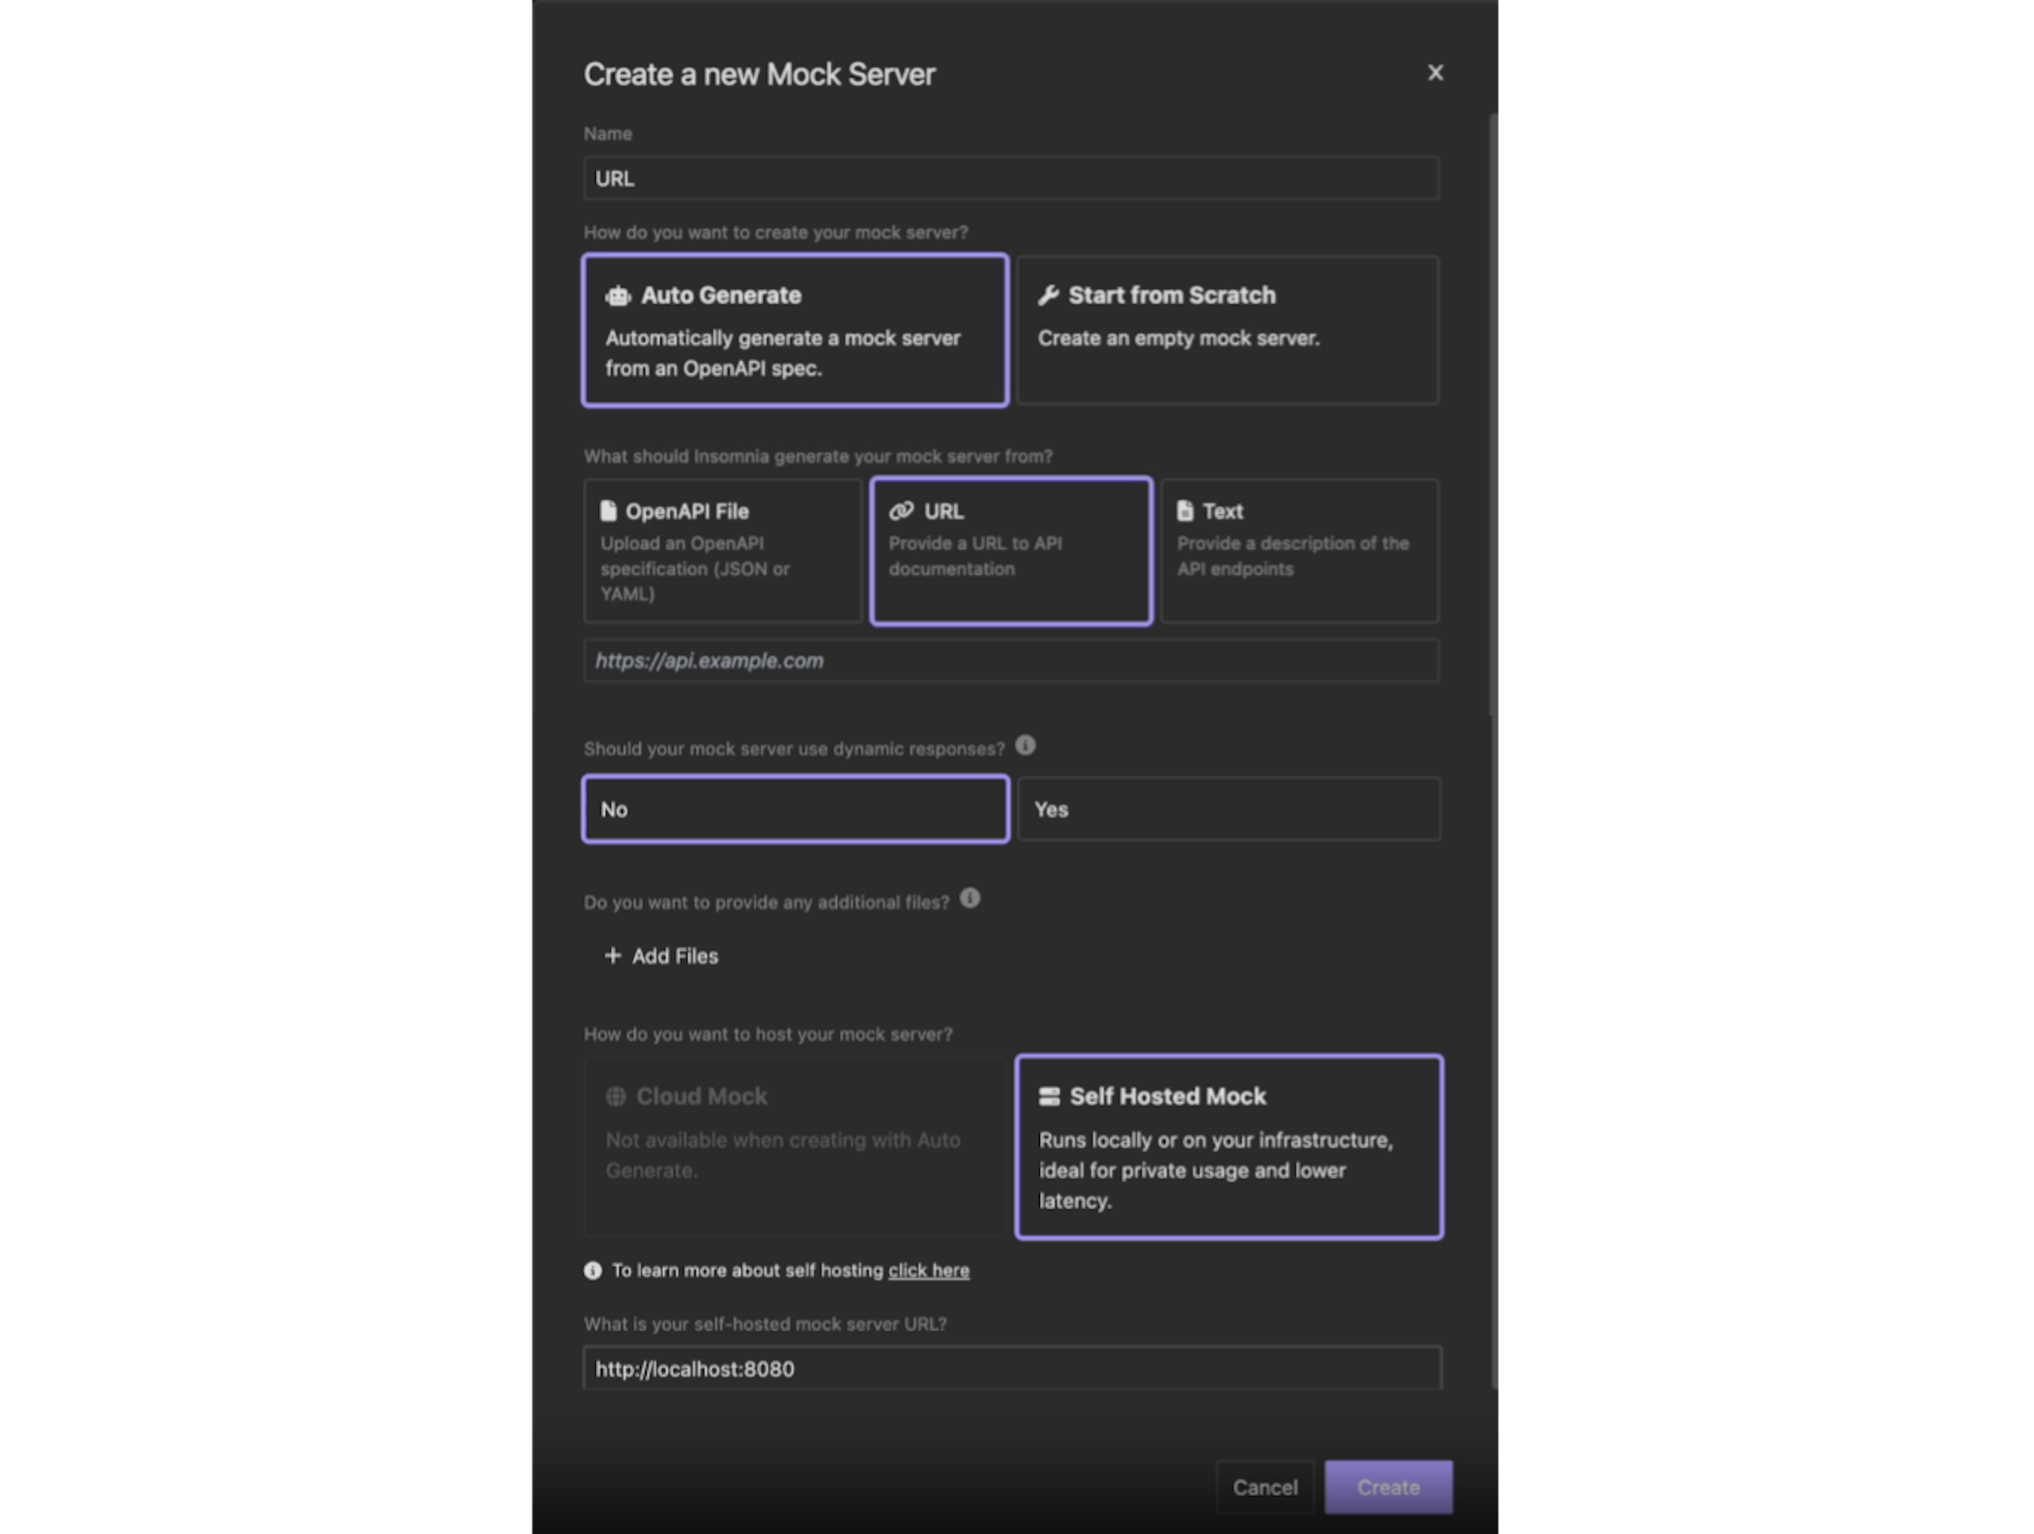Image resolution: width=2034 pixels, height=1534 pixels.
Task: Click the dialog's vertical scrollbar
Action: (x=1493, y=414)
